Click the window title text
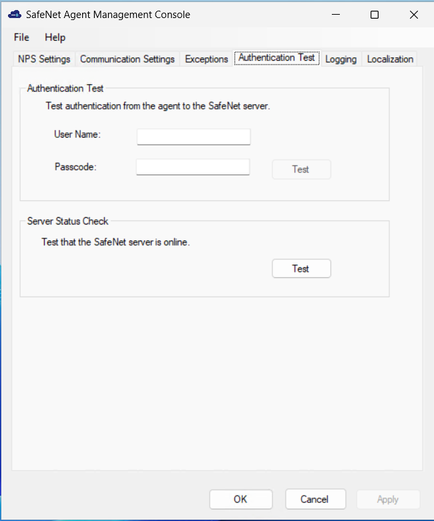434x521 pixels. click(x=108, y=15)
